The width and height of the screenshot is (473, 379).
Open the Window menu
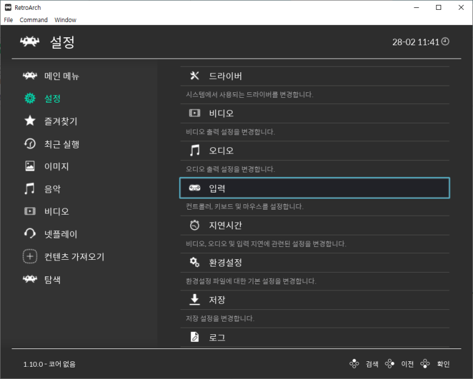pos(65,20)
